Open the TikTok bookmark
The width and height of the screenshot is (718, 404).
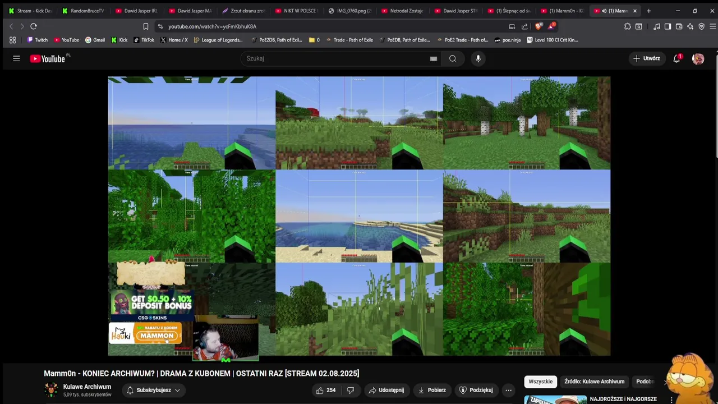144,40
